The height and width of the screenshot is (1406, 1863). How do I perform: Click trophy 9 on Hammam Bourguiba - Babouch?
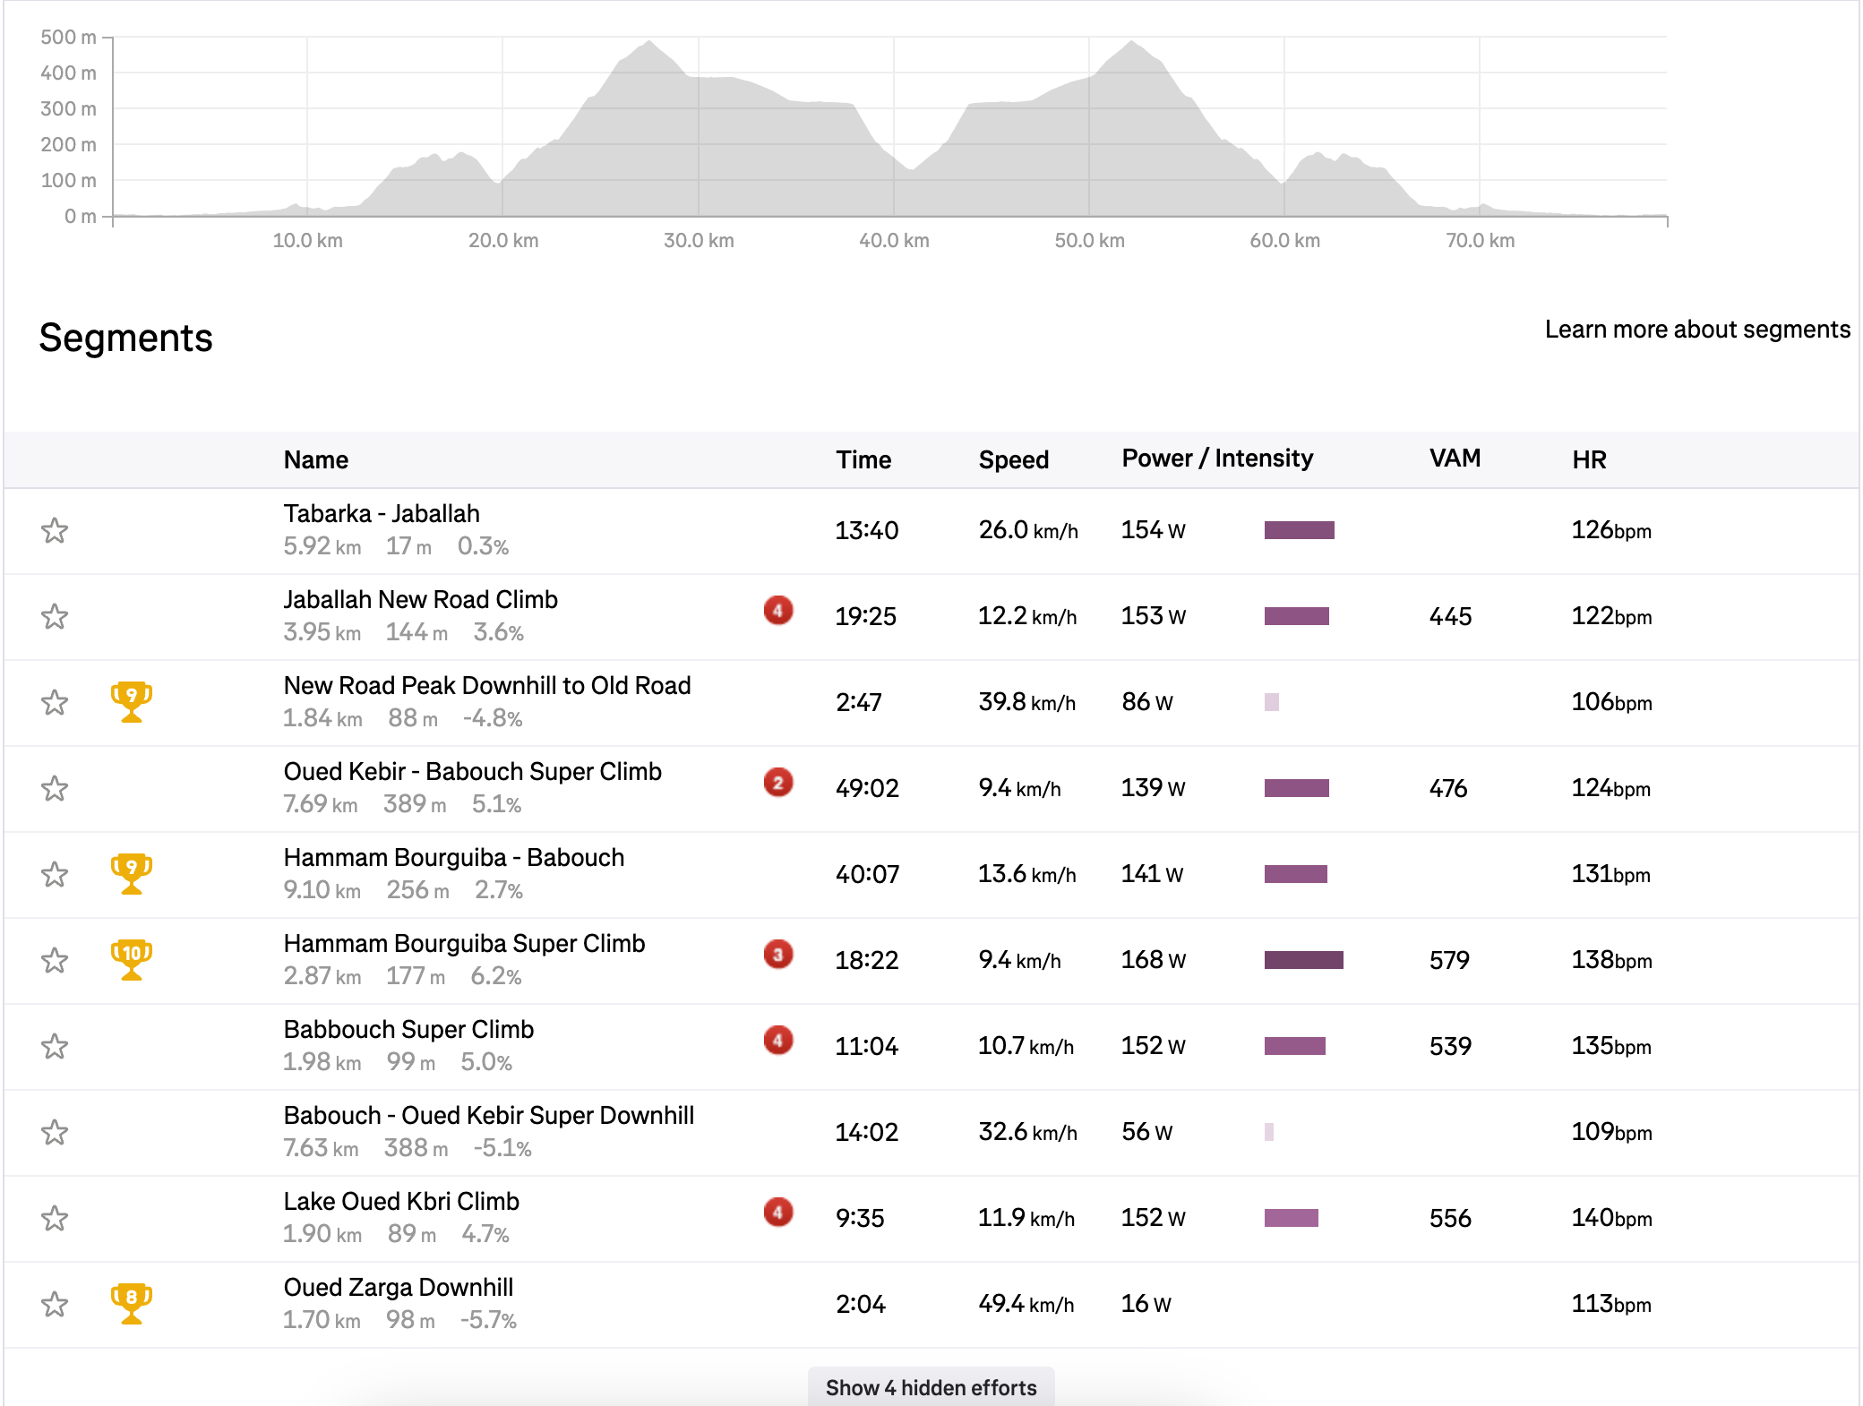point(132,873)
